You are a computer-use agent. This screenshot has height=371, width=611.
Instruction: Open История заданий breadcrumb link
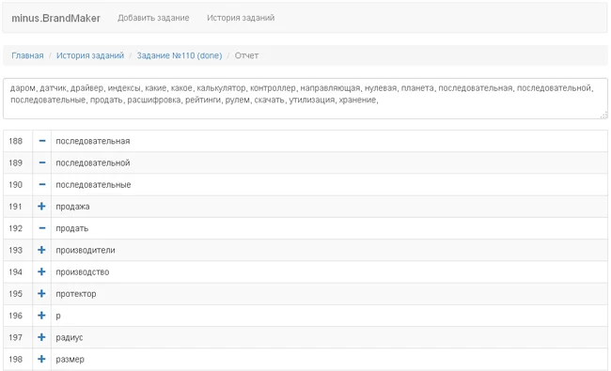click(x=90, y=55)
